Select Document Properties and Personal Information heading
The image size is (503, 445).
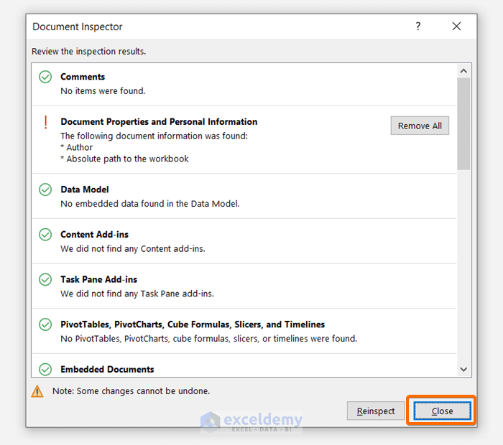[x=159, y=122]
